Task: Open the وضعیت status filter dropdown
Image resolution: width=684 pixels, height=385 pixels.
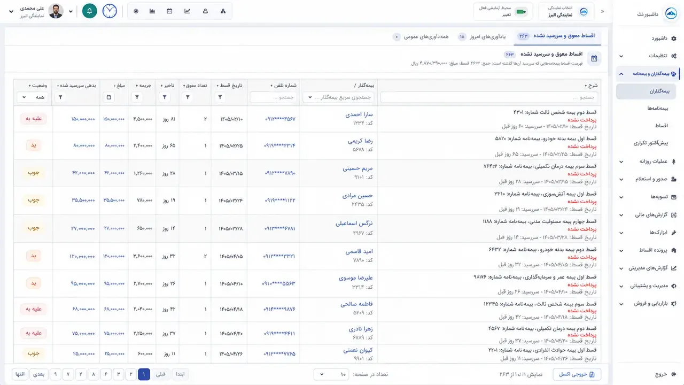Action: pos(32,97)
